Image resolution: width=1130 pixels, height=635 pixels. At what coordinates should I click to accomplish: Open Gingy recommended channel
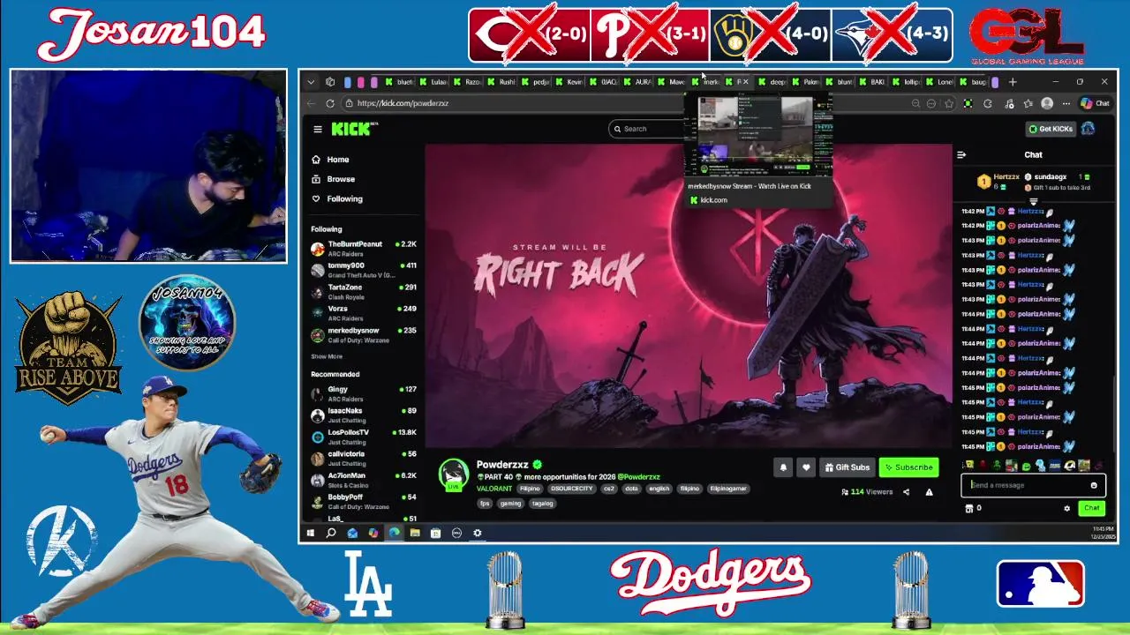point(364,393)
